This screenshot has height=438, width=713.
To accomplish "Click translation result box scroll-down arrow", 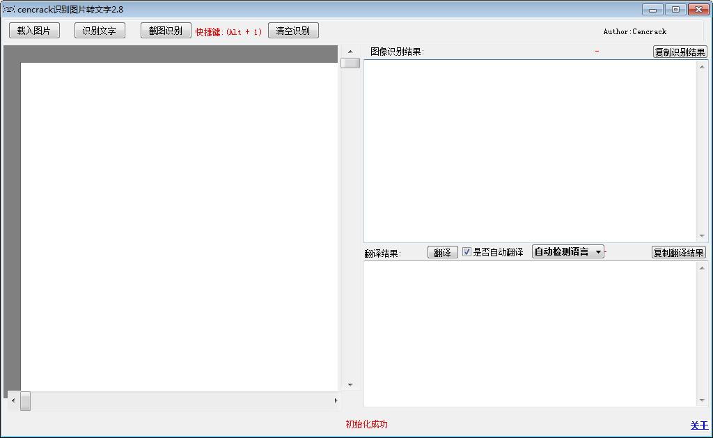I will (x=702, y=400).
